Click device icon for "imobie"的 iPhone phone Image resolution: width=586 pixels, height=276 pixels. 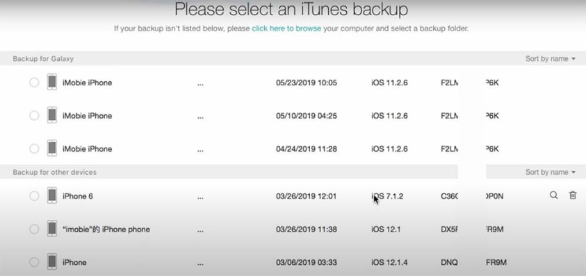click(52, 229)
